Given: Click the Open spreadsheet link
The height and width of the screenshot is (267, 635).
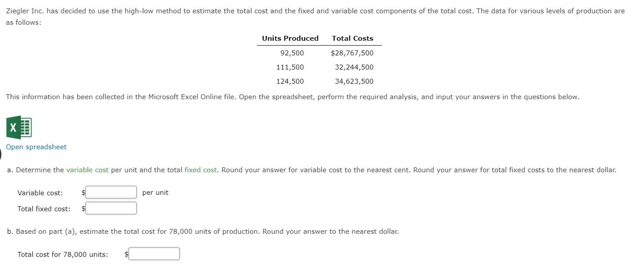Looking at the screenshot, I should coord(36,147).
